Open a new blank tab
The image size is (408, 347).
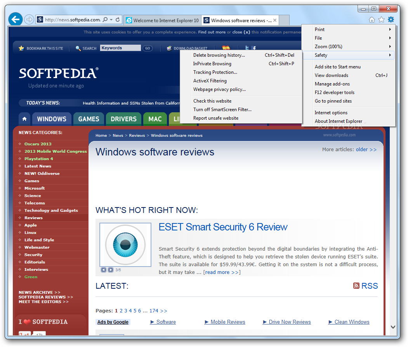point(284,20)
